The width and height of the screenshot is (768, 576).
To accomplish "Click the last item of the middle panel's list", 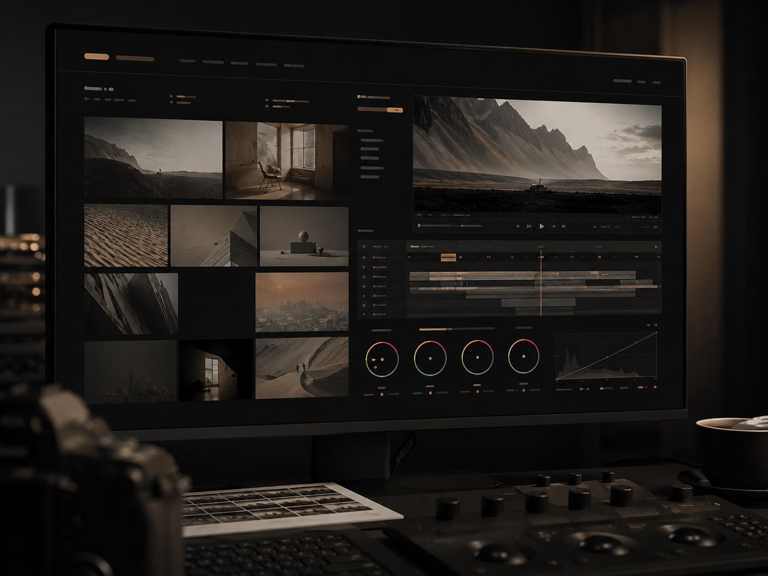I will point(370,177).
